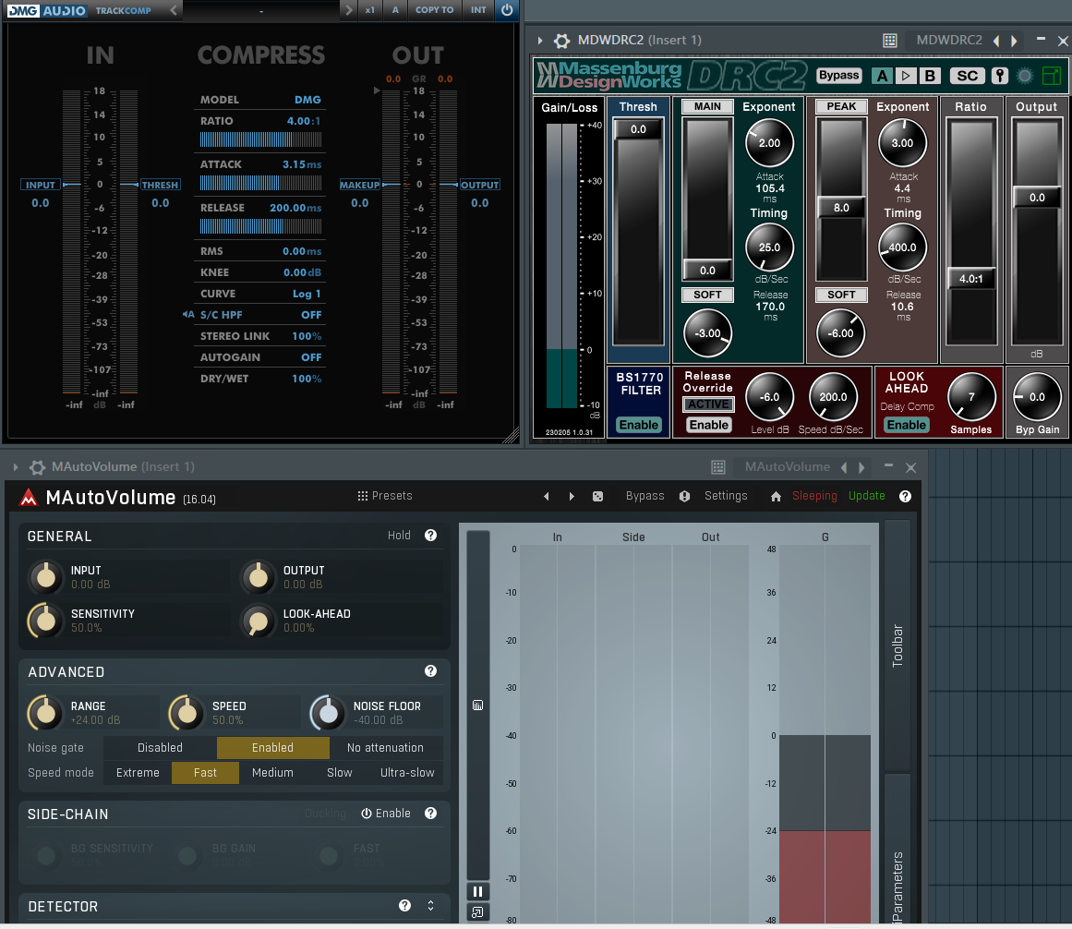
Task: Click the Hold button in GENERAL
Action: coord(399,536)
